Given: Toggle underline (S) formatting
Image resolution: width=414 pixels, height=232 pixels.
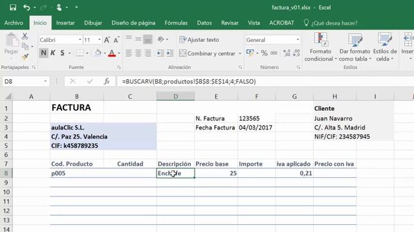Looking at the screenshot, I should click(x=62, y=53).
